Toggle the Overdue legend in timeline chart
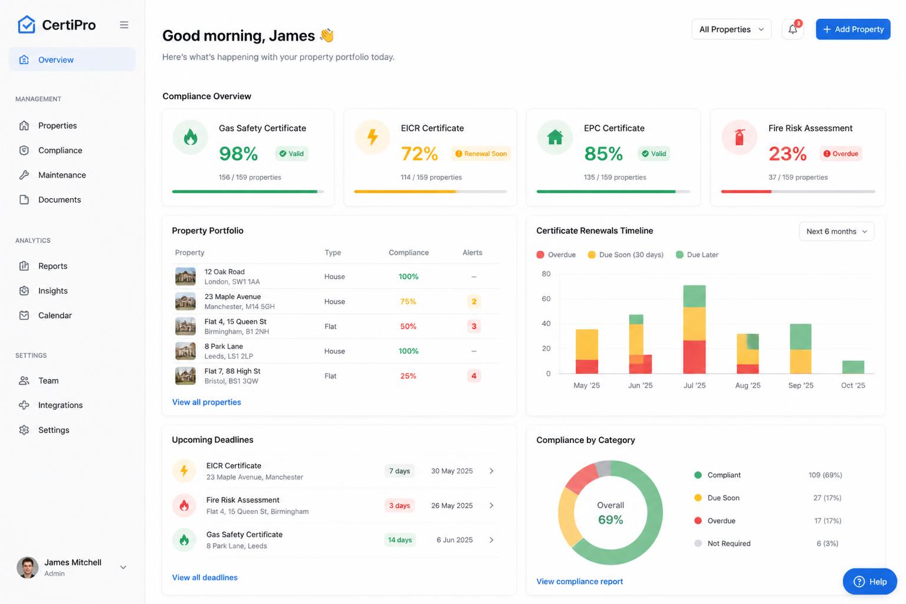The height and width of the screenshot is (604, 906). (x=556, y=255)
